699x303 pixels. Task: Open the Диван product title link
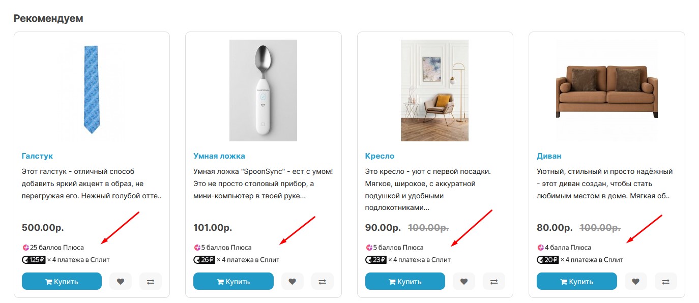549,156
